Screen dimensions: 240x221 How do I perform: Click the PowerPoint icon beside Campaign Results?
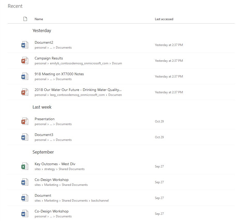click(25, 61)
